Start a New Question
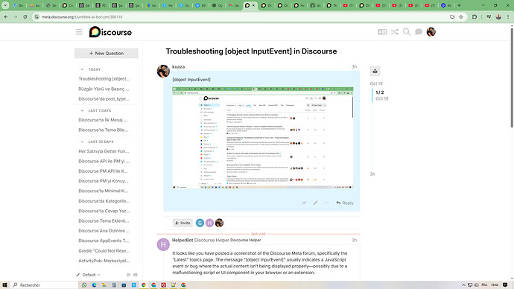The height and width of the screenshot is (289, 514). 107,53
